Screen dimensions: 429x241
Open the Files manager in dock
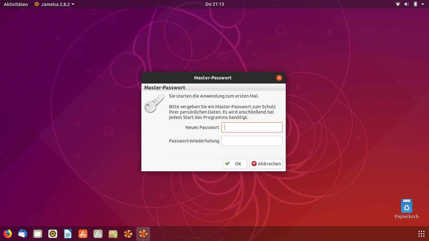coord(38,234)
